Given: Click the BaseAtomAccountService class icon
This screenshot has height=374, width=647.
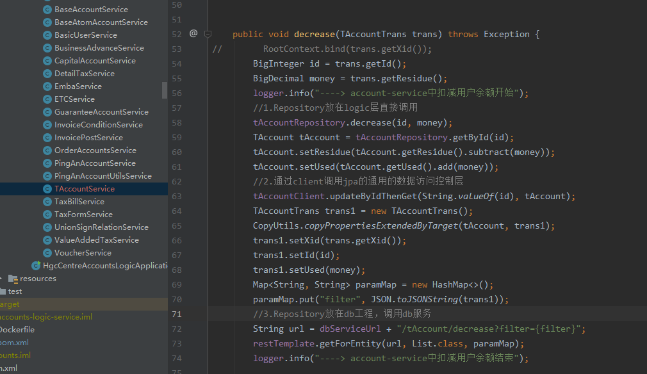Looking at the screenshot, I should (x=47, y=22).
